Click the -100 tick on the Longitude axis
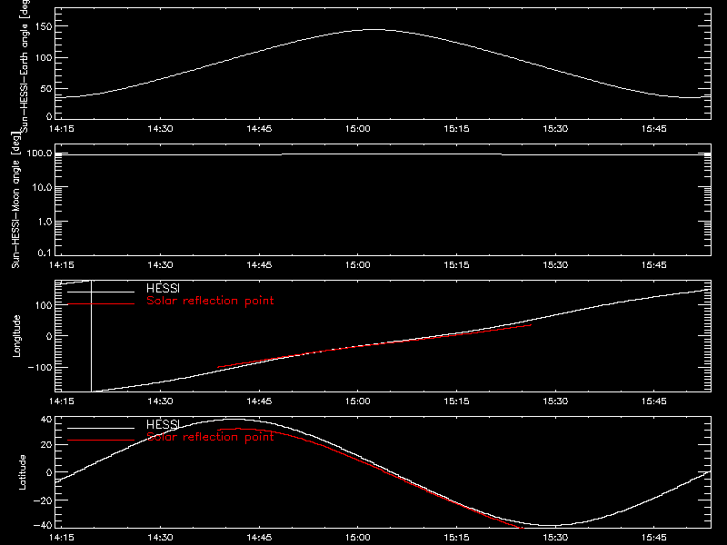Screen dimensions: 727x545 (x=40, y=367)
